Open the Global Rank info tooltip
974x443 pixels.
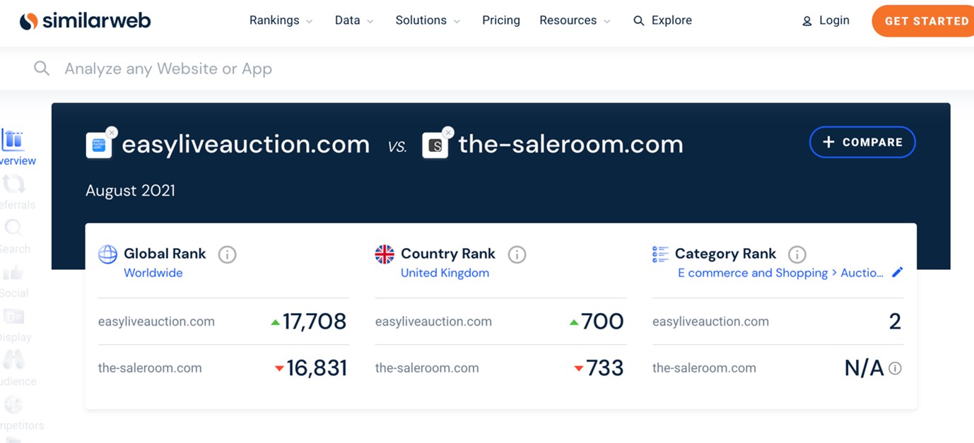(x=227, y=254)
